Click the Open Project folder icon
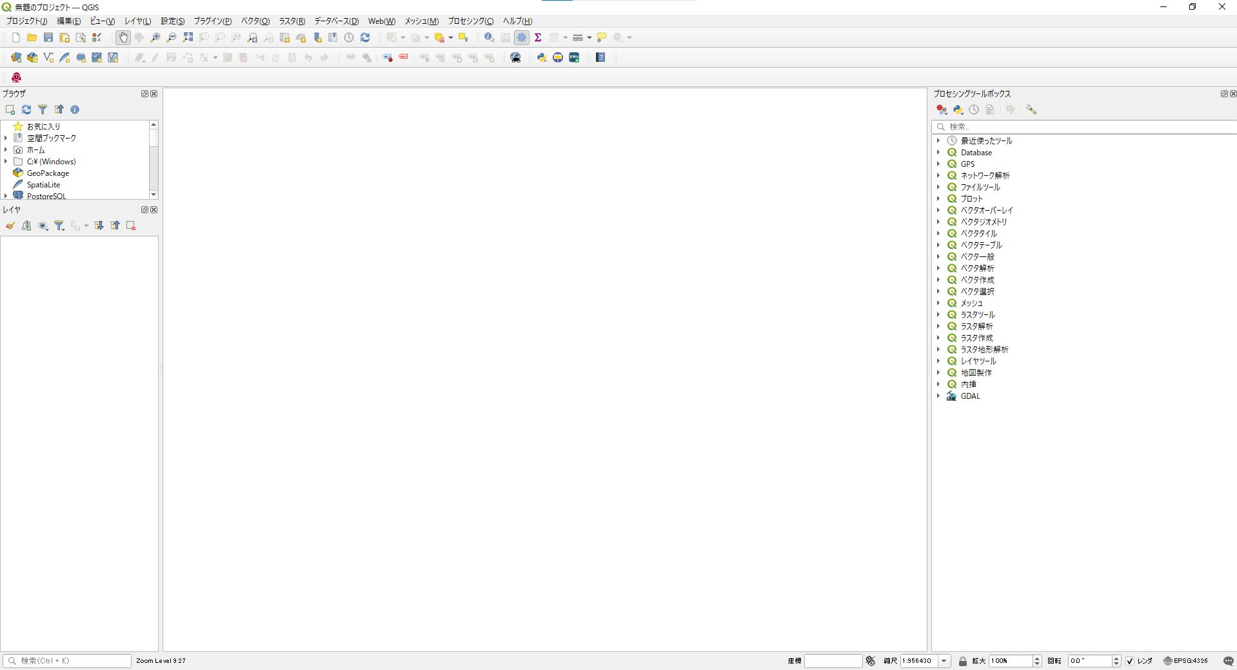The width and height of the screenshot is (1237, 670). pos(32,38)
